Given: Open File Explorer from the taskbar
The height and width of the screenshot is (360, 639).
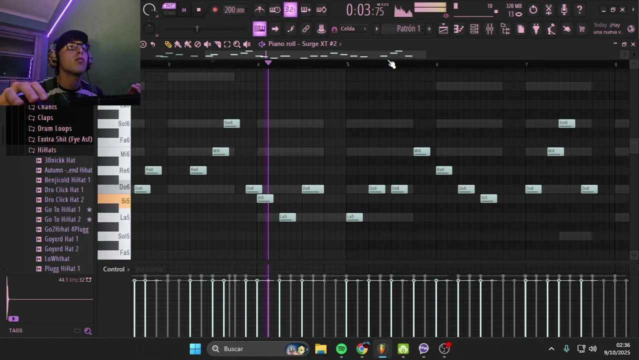Looking at the screenshot, I should 321,348.
